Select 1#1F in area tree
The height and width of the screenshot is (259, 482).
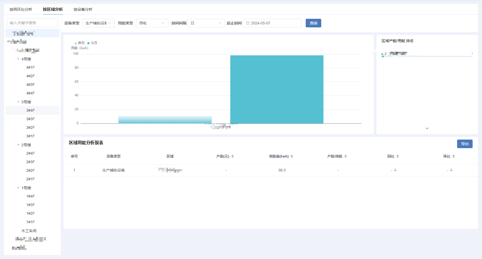31,222
